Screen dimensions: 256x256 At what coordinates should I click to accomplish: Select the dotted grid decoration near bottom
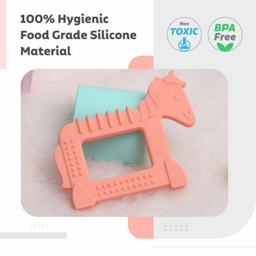coord(176,228)
